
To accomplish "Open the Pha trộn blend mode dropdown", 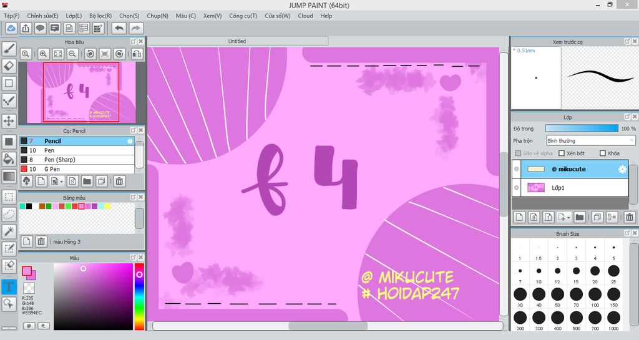I will (590, 140).
